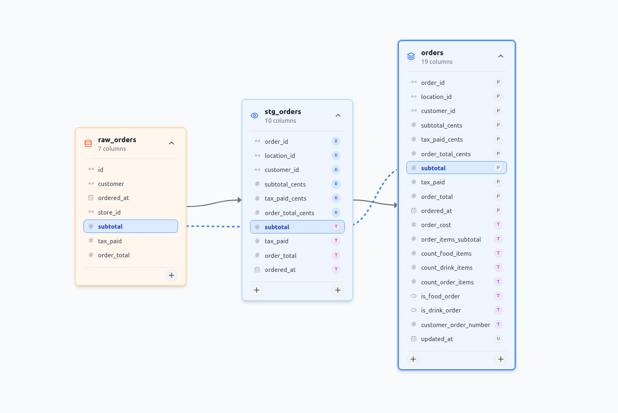Collapse the stg_orders node chevron
The image size is (618, 413).
[338, 115]
